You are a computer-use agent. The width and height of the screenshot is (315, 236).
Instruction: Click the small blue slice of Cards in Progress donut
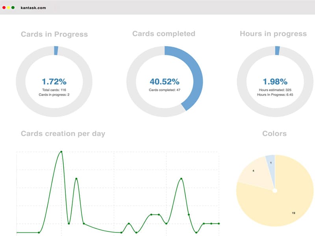56,51
